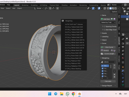Open the Help menu

9,5
